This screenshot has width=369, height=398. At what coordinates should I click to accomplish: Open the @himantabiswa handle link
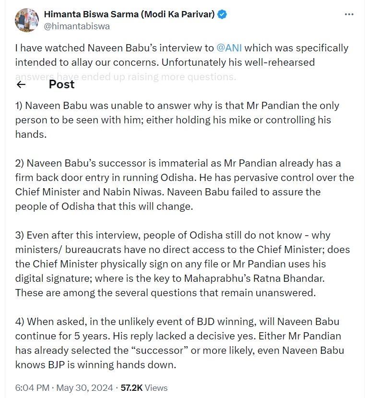pos(77,26)
